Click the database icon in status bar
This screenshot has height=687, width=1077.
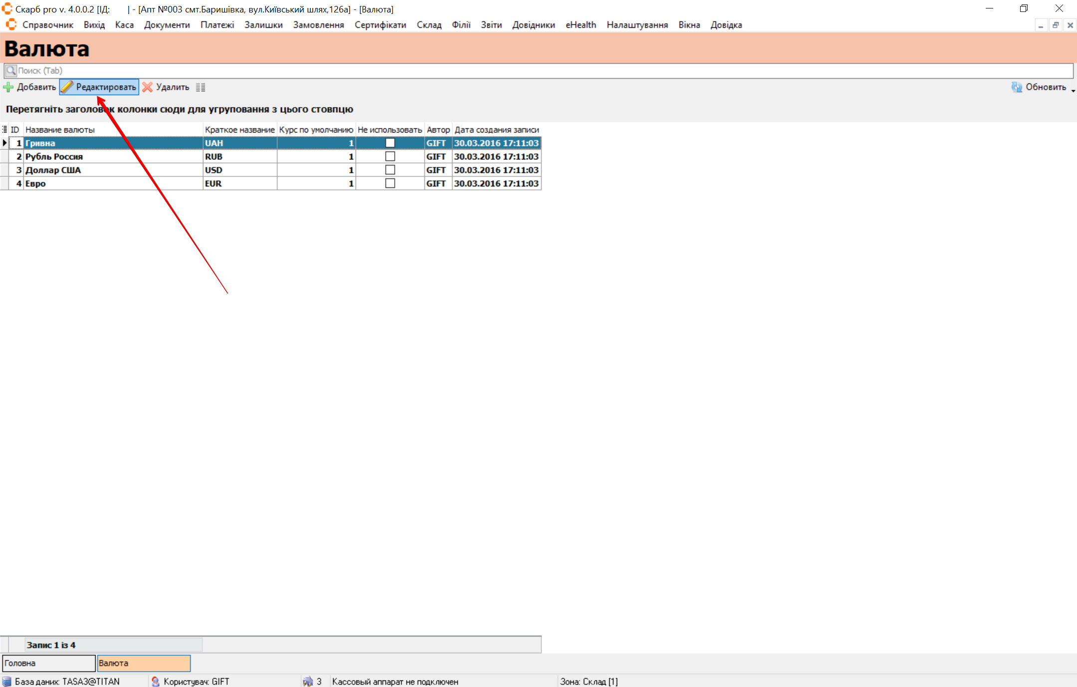[7, 681]
